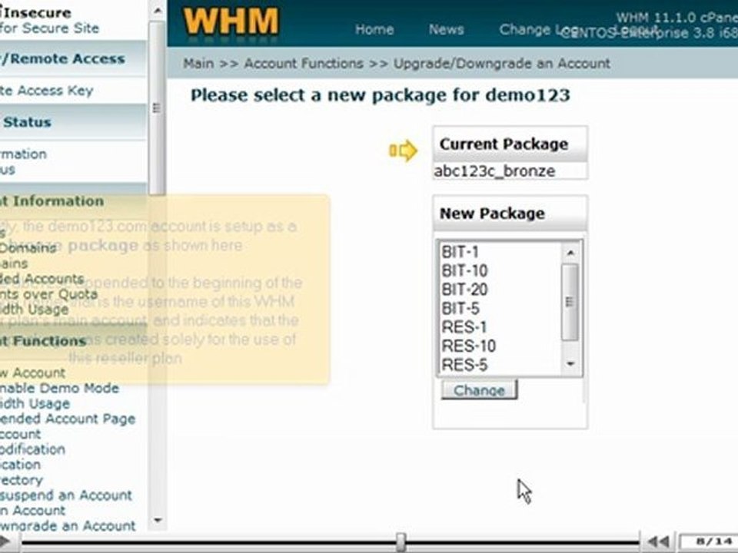Open the Home menu link
738x553 pixels.
pyautogui.click(x=374, y=29)
